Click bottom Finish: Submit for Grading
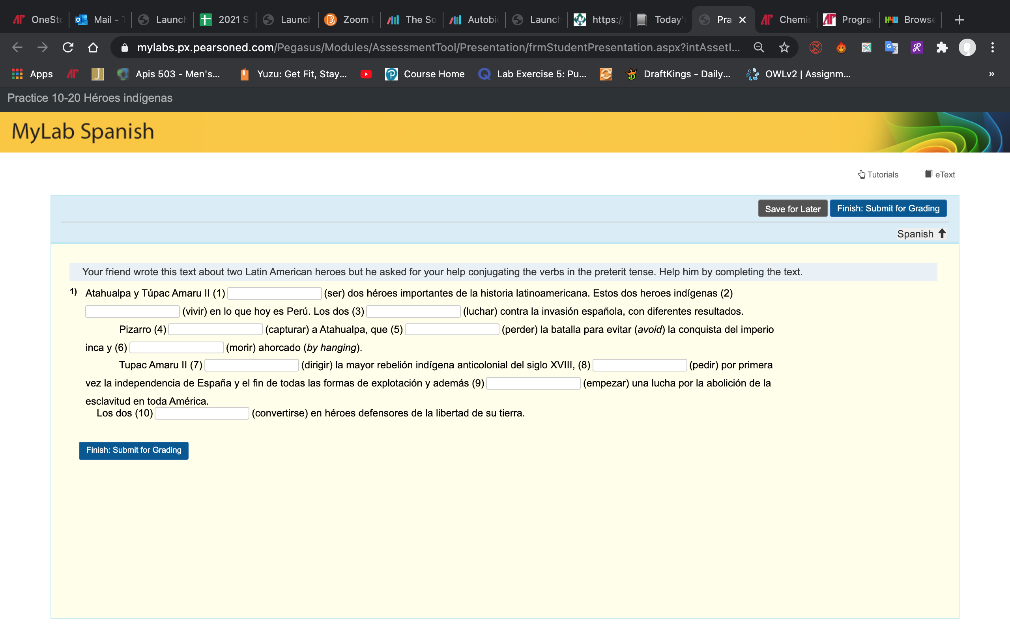1010x631 pixels. point(134,450)
